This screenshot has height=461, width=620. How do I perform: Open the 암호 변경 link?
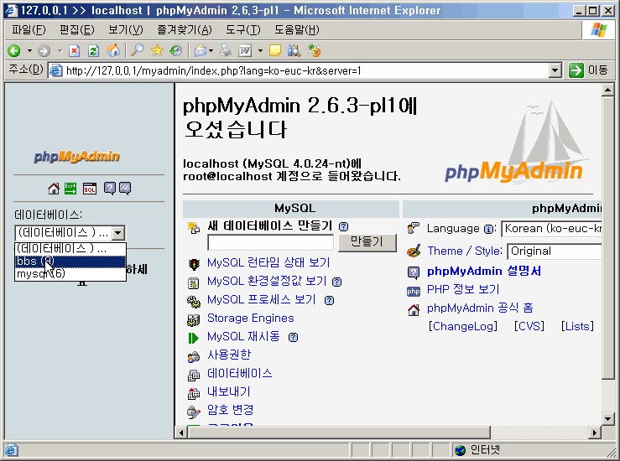click(231, 410)
